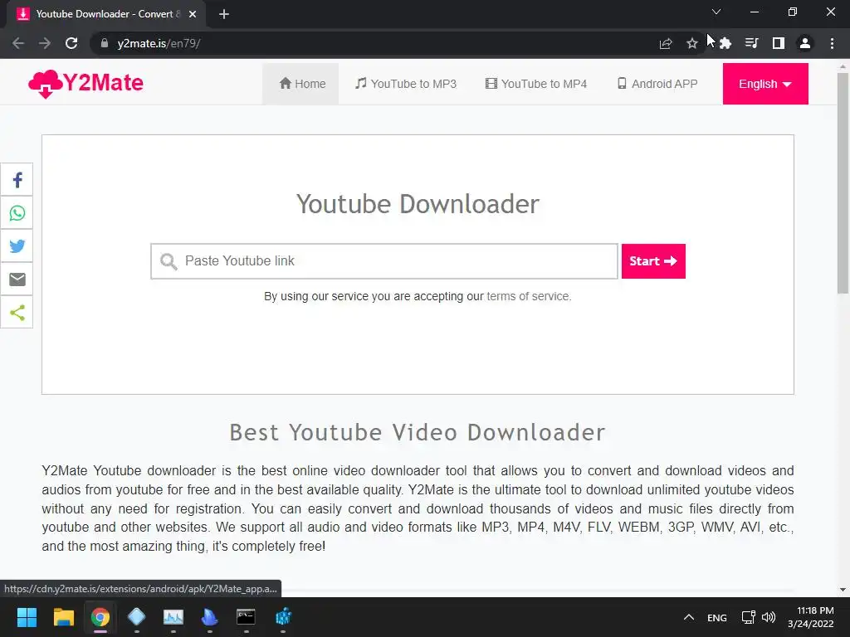
Task: Open tab search chevron in title bar
Action: click(x=716, y=12)
